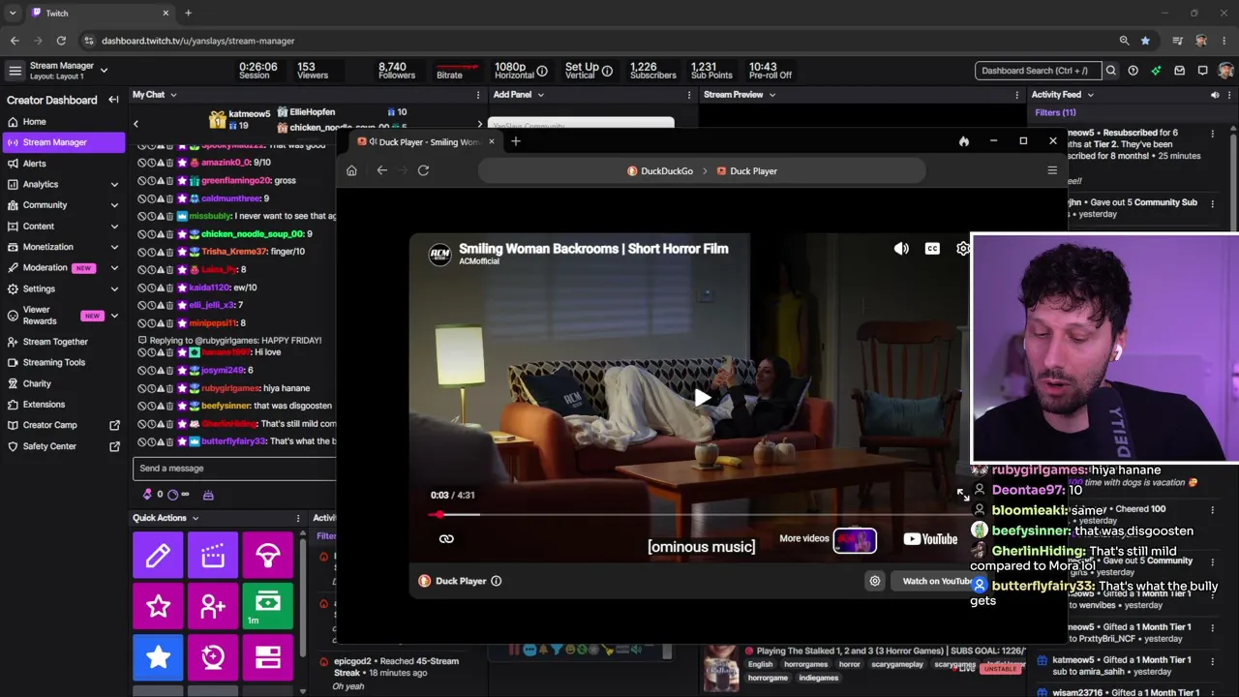Click the DuckDuckGo fire button
The width and height of the screenshot is (1239, 697).
tap(964, 141)
